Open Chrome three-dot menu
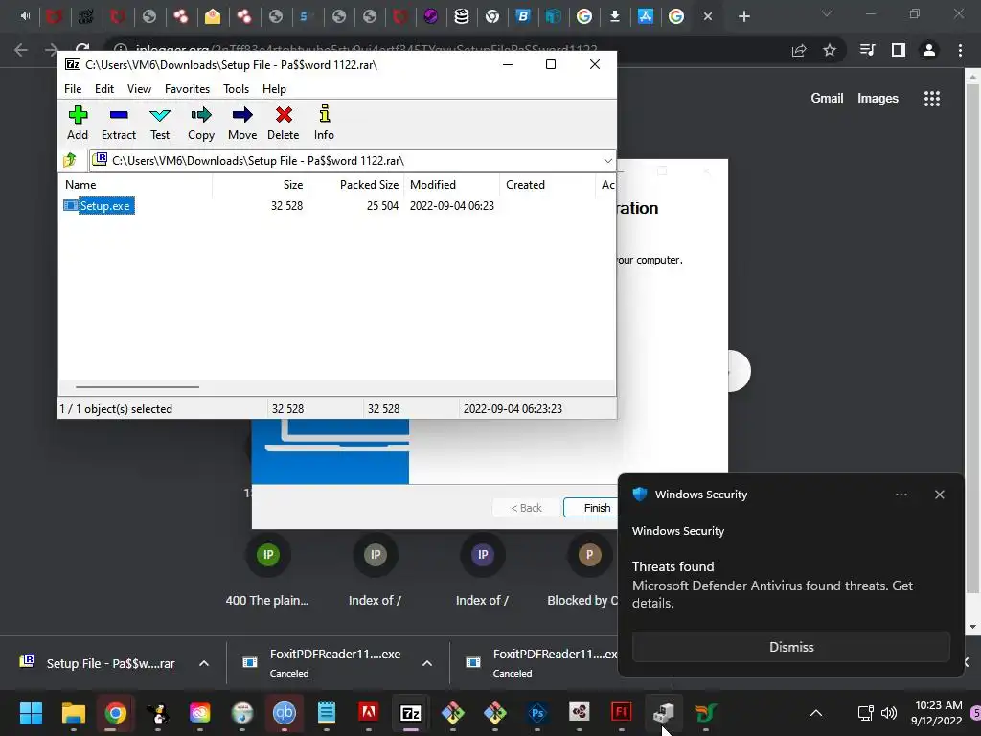The height and width of the screenshot is (736, 981). [960, 50]
